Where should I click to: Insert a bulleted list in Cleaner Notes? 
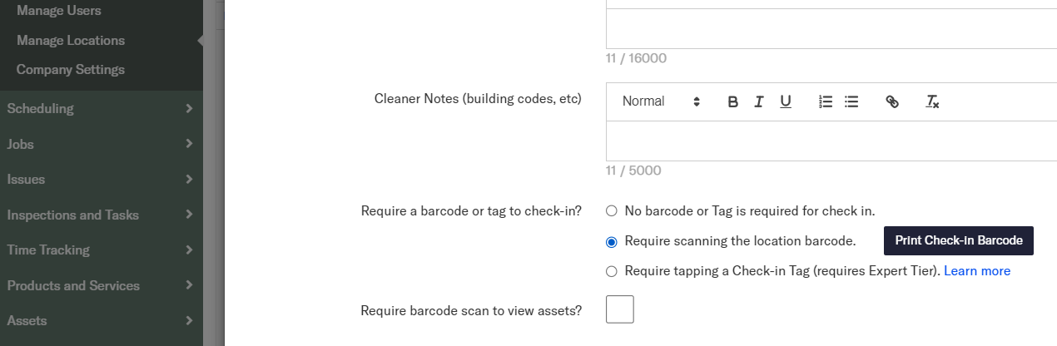851,101
